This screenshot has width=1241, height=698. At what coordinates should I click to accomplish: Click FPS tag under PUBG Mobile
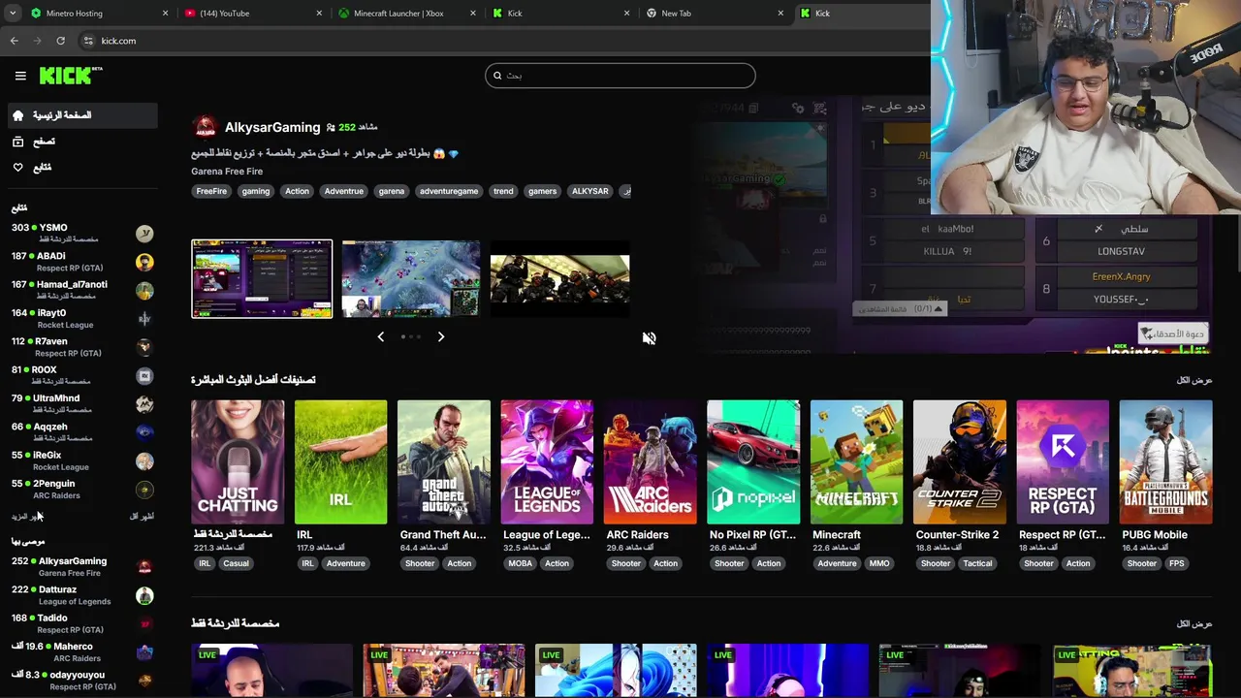[x=1176, y=563]
